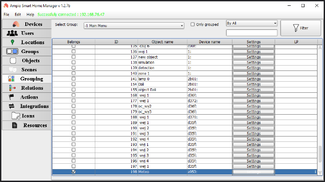Click the Objects square icon
The height and width of the screenshot is (182, 325).
tap(13, 61)
